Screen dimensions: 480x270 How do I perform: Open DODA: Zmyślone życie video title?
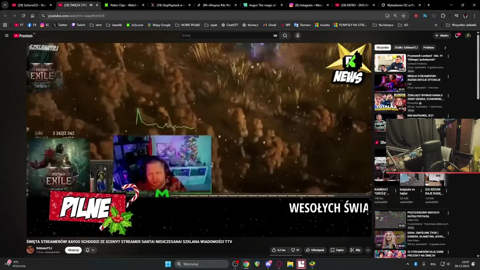pos(426,234)
